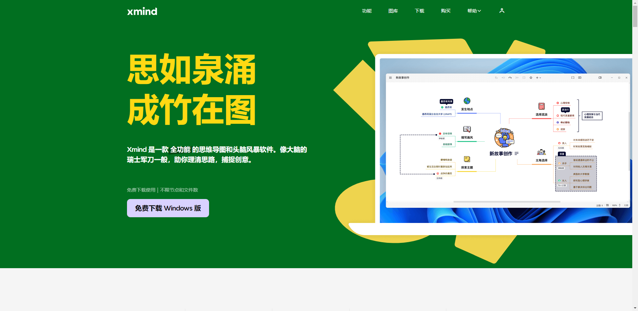Viewport: 638px width, 311px height.
Task: Open the plus insert dropdown in mockup toolbar
Action: click(x=539, y=78)
